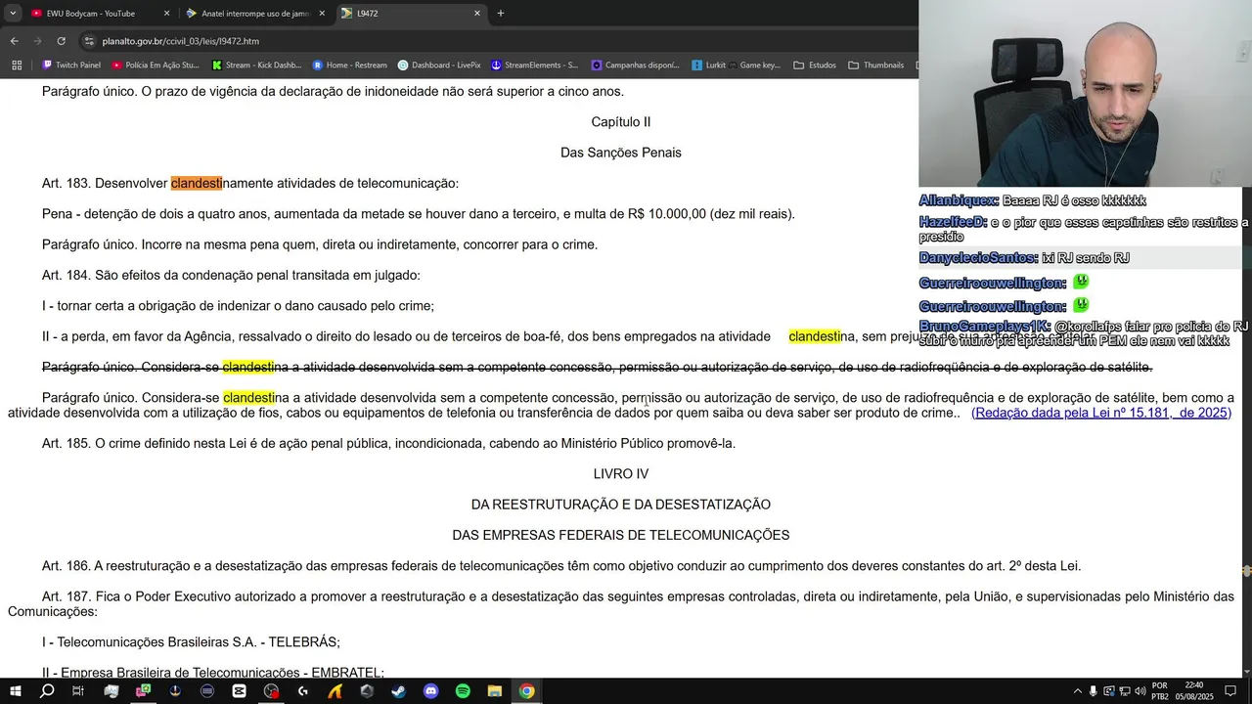Open OBS Studio from the taskbar

click(x=271, y=690)
